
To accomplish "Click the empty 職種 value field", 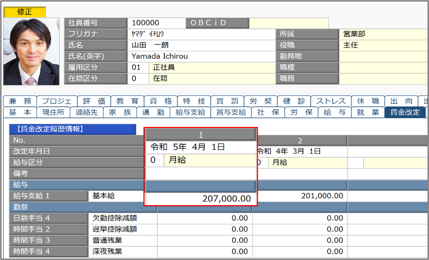I will click(384, 68).
